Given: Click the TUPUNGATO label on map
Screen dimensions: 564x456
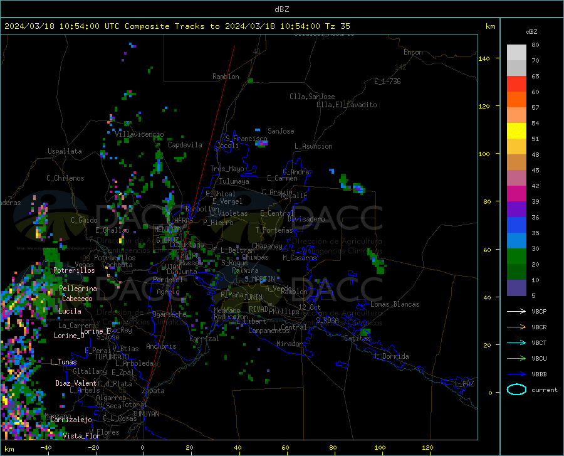Looking at the screenshot, I should [x=112, y=357].
